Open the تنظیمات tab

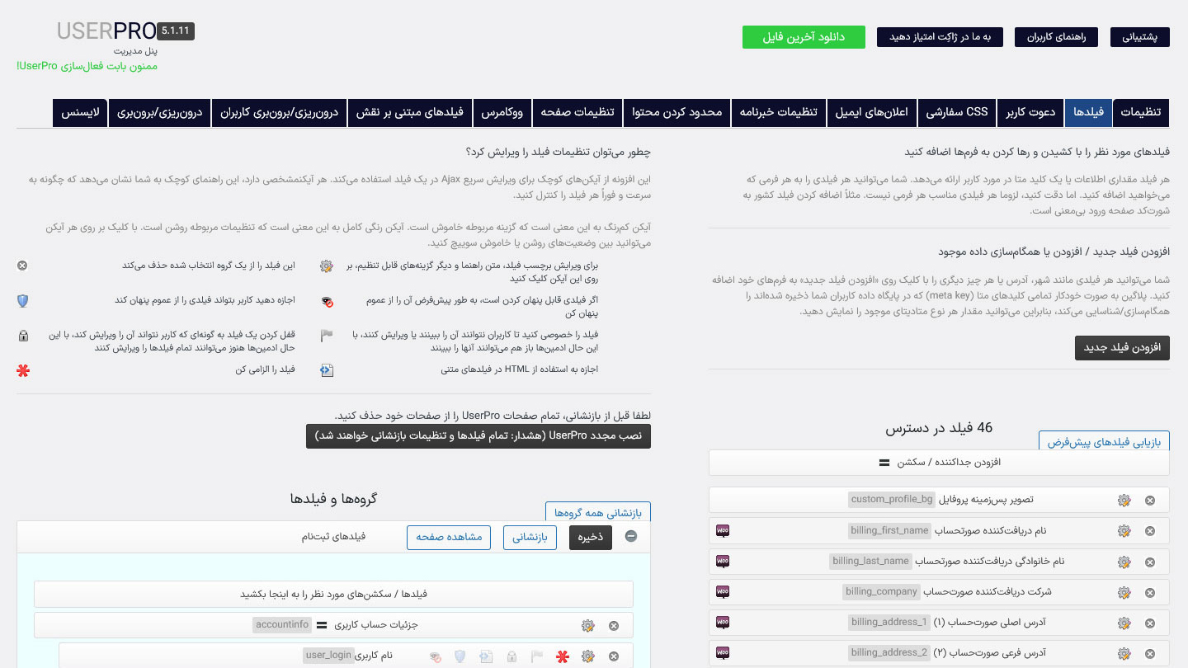[x=1141, y=112]
